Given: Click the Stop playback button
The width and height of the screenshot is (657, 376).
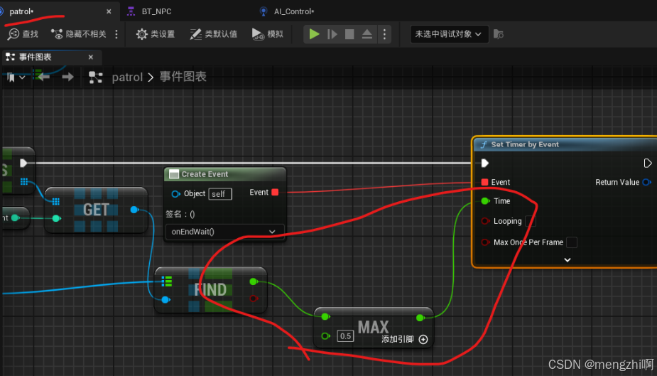Looking at the screenshot, I should point(349,34).
